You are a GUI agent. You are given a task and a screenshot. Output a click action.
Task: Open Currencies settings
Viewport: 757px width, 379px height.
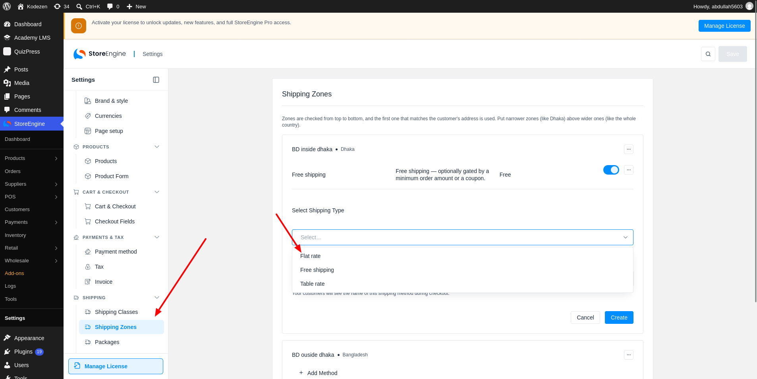pos(122,116)
